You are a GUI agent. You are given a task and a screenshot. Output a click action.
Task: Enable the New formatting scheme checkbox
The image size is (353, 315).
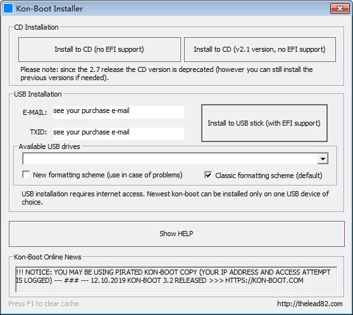[x=26, y=175]
